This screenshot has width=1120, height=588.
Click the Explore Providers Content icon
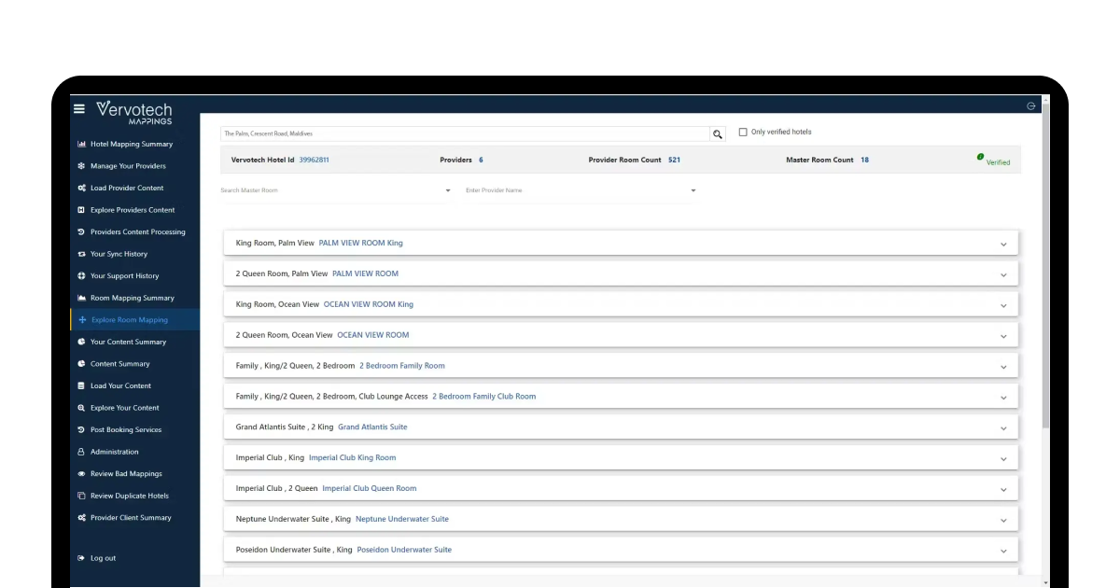(81, 210)
